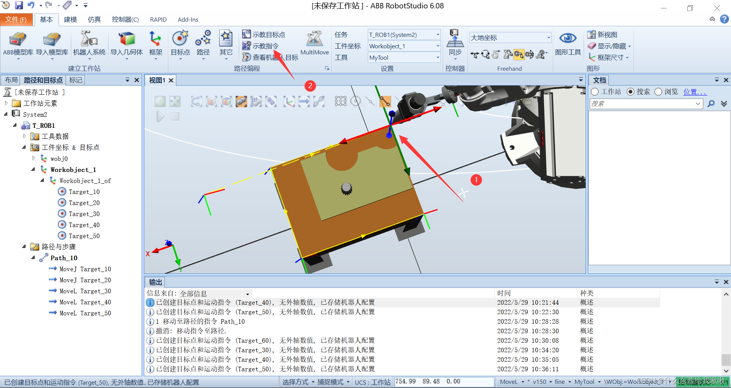The image size is (731, 388).
Task: Toggle target/frame selection in viewport toolbar
Action: 289,101
